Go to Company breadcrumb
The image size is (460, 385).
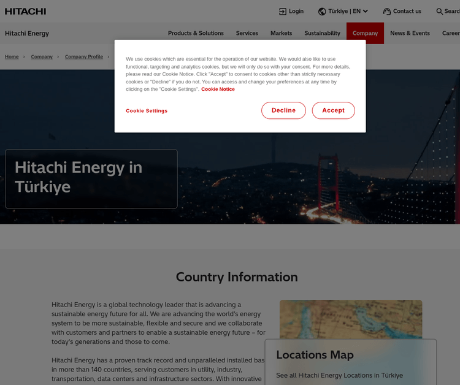(42, 56)
